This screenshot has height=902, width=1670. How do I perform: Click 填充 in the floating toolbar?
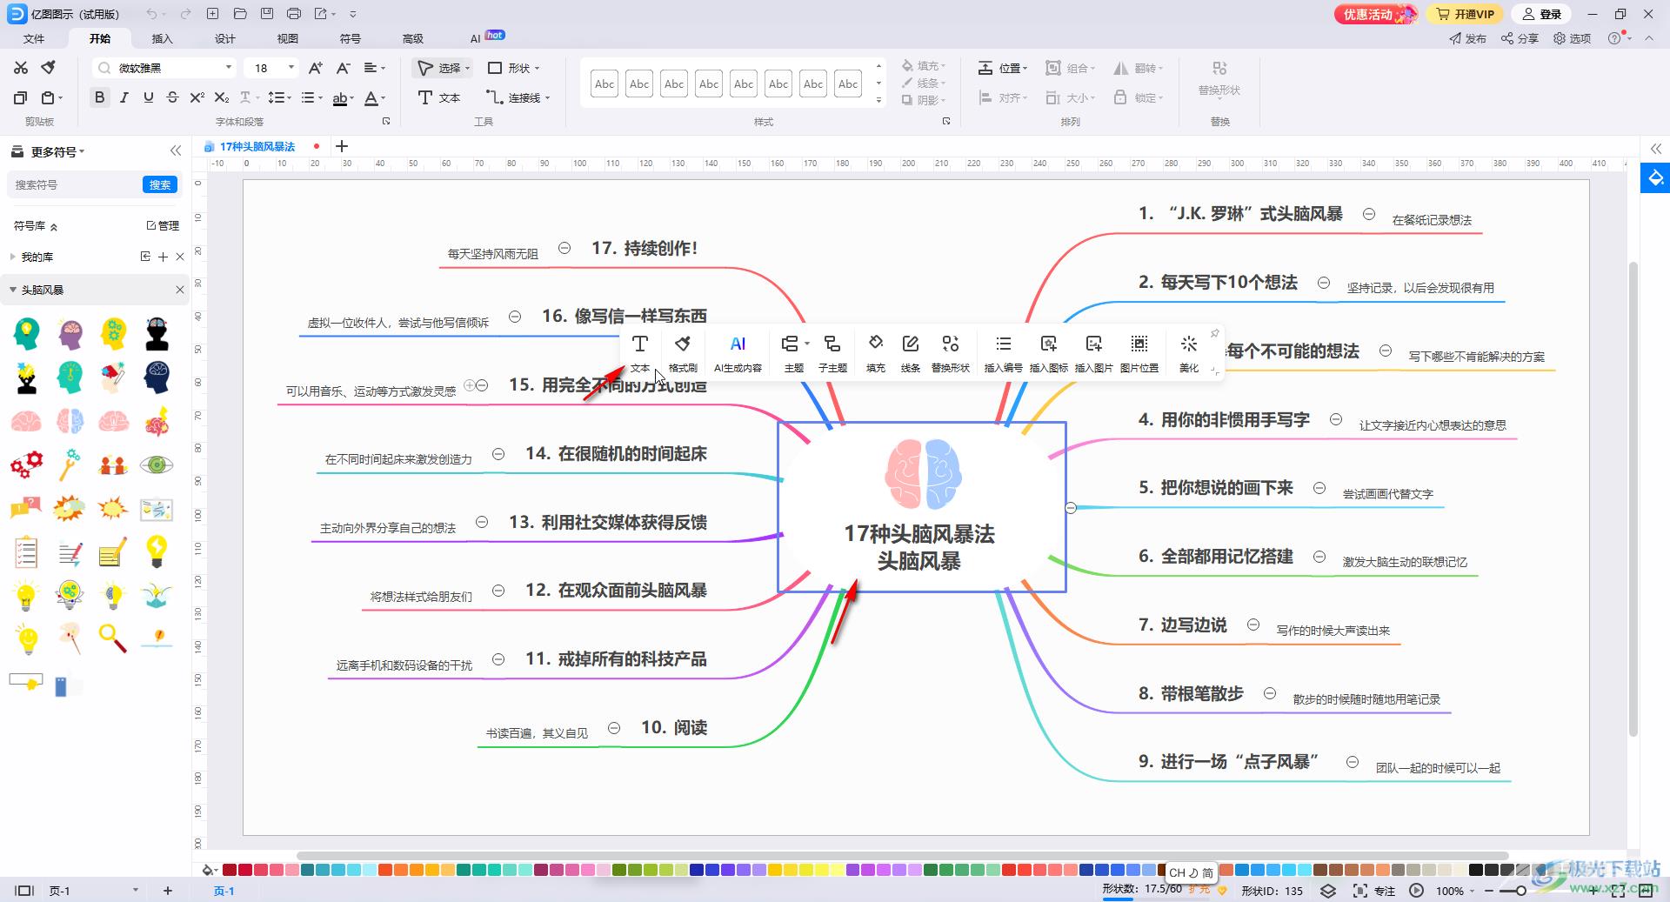click(876, 353)
